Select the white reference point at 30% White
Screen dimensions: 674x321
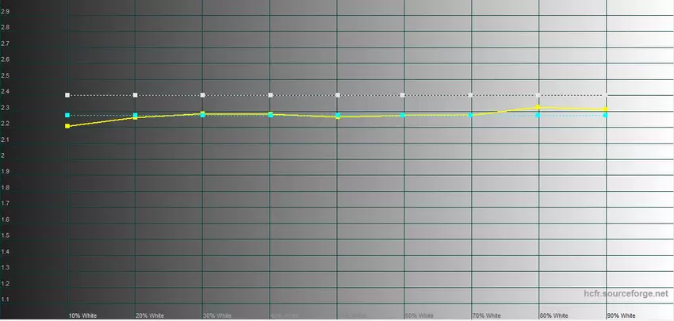point(203,95)
